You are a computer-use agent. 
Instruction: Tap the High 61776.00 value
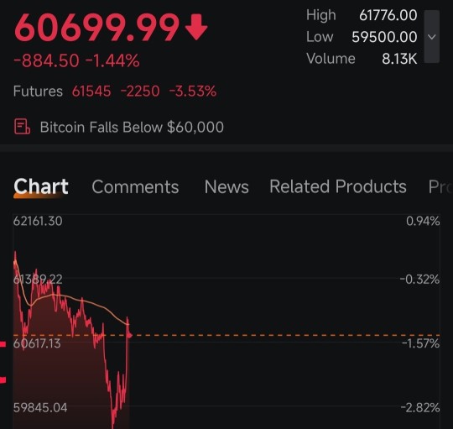388,15
